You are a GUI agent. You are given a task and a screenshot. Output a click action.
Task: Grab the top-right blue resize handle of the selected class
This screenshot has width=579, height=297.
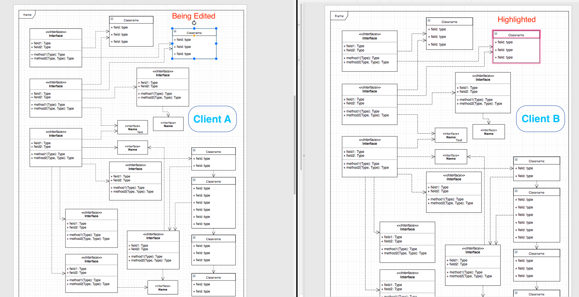[216, 28]
